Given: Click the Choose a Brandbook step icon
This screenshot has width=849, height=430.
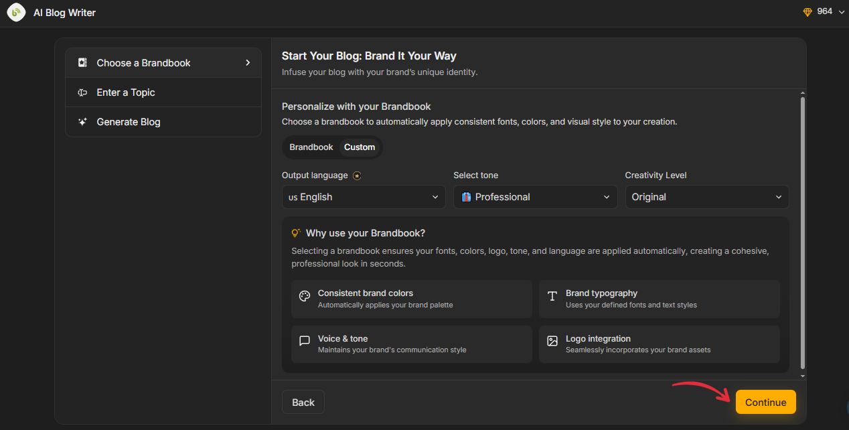Looking at the screenshot, I should [x=82, y=63].
